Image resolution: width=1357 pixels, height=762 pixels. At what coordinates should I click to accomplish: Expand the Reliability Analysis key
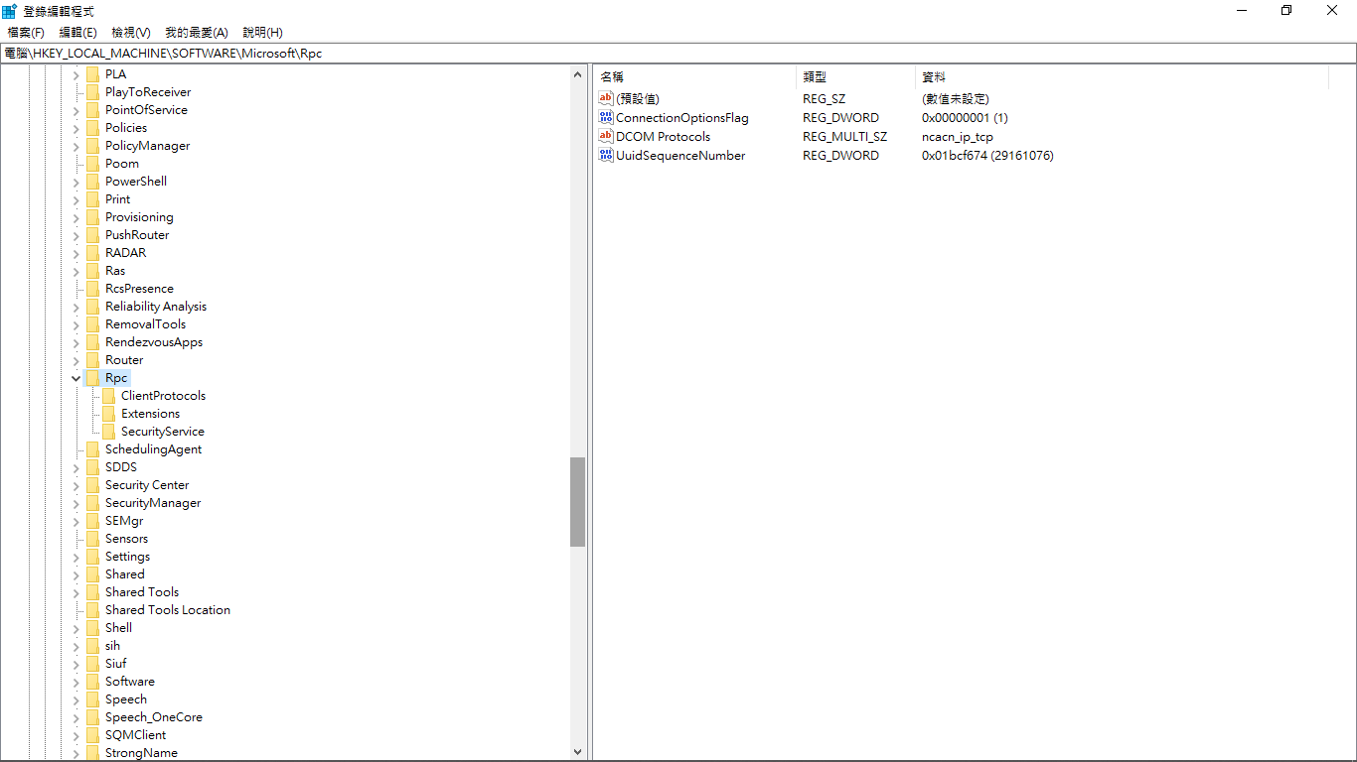(x=75, y=307)
